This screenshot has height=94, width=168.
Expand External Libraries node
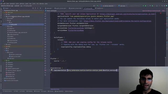[x=3, y=79]
